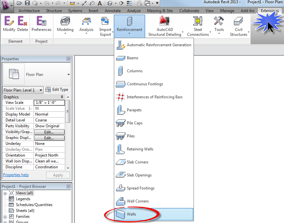Image resolution: width=284 pixels, height=223 pixels.
Task: Click the View Scale input field
Action: point(49,102)
